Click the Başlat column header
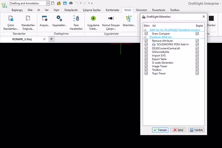Image resolution: width=222 pixels, height=148 pixels. click(x=199, y=26)
